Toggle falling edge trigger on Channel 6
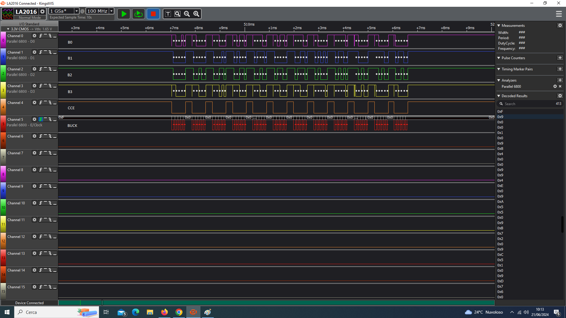This screenshot has height=318, width=566. point(50,136)
